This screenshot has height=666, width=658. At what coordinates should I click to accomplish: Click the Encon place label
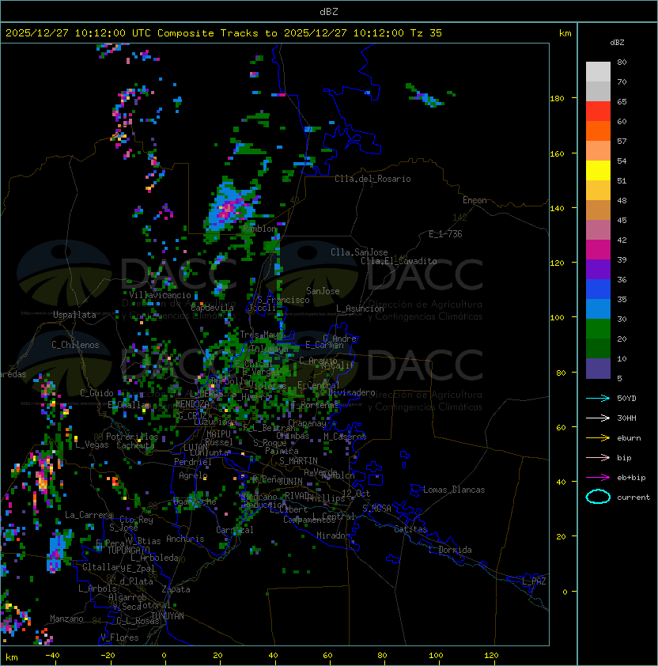(475, 199)
